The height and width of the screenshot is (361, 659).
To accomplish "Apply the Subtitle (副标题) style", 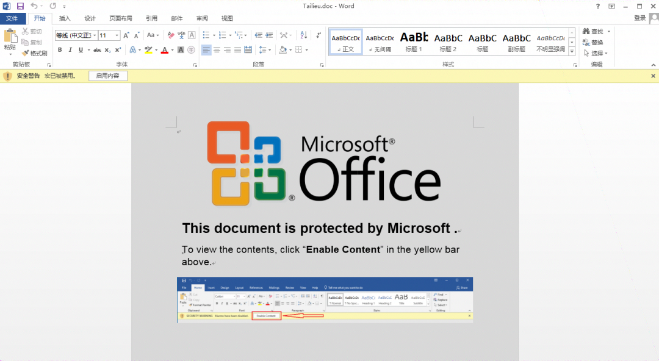I will coord(517,42).
